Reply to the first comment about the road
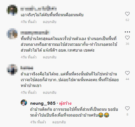Viewport: 135px width, 127px height. [x=50, y=22]
